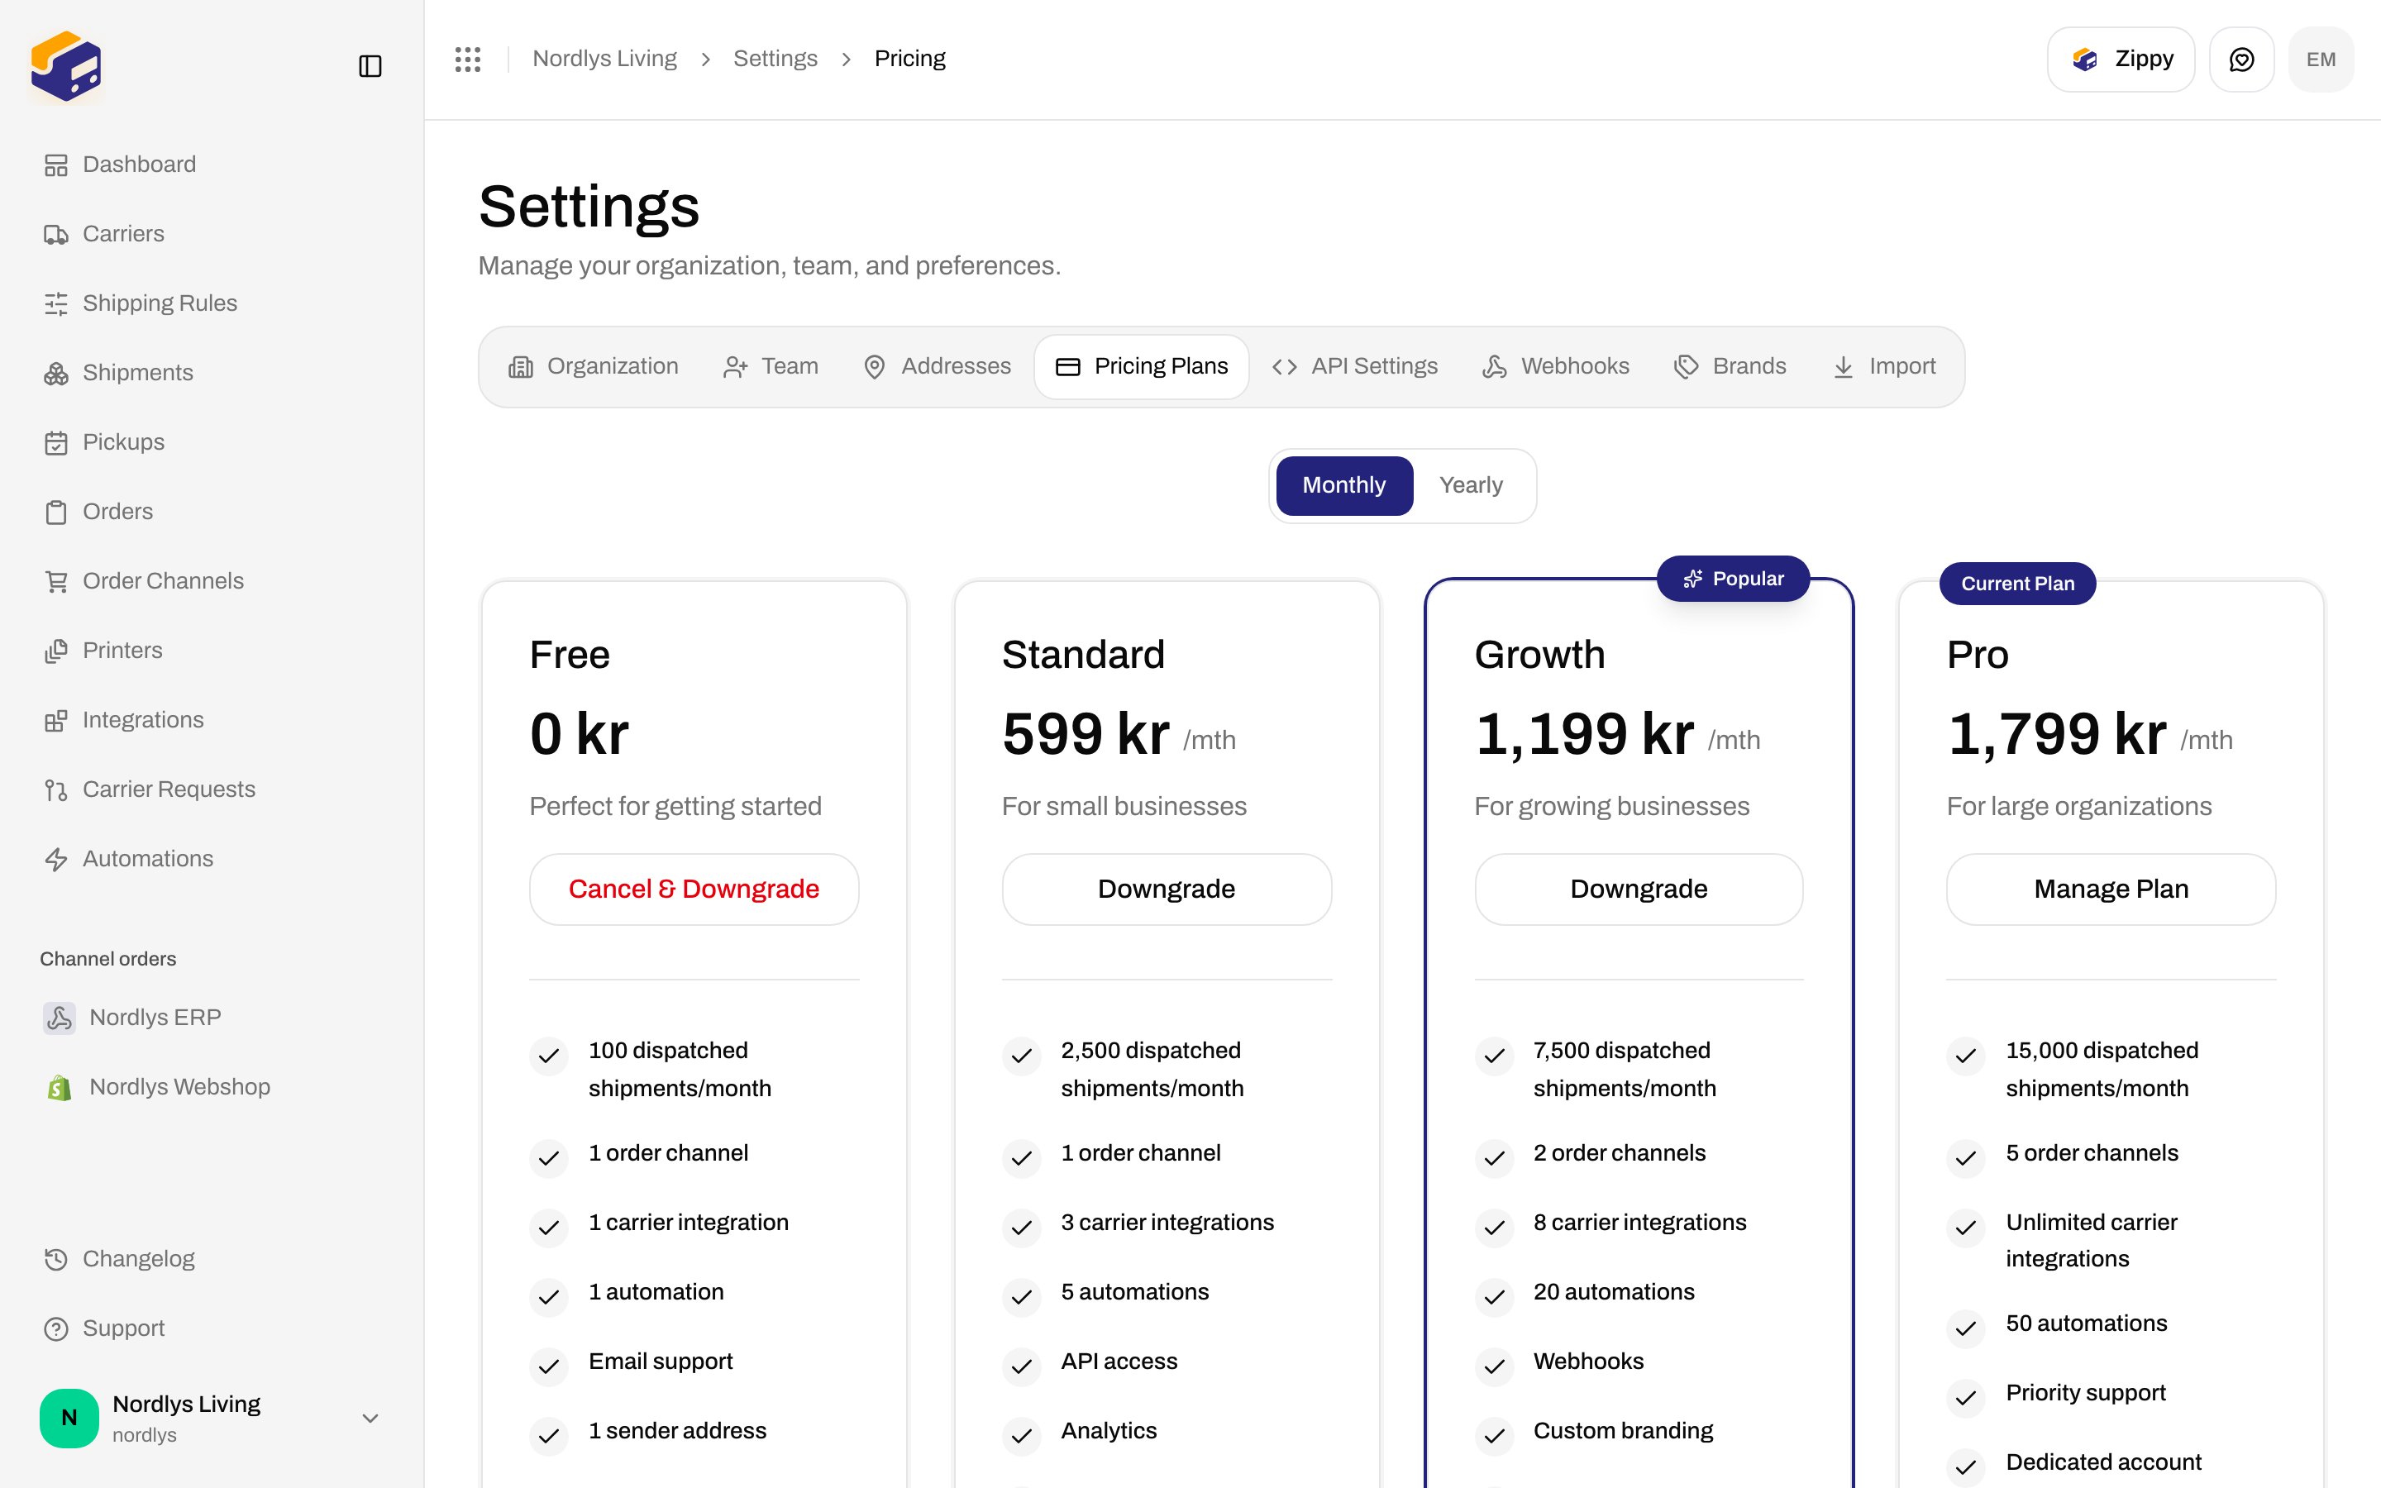The height and width of the screenshot is (1488, 2381).
Task: Click '20 automations' feature in Growth
Action: point(1614,1292)
